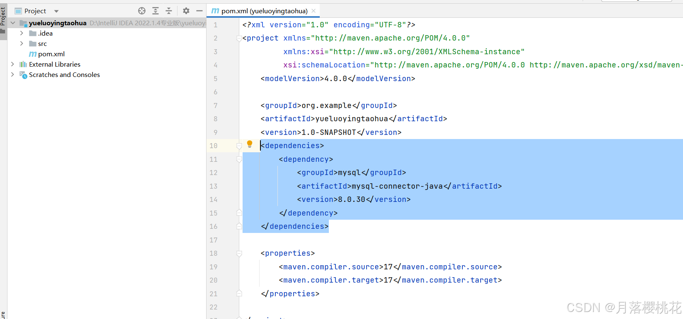Open the Project vertical side tab
Screen dimensions: 683x319
point(3,17)
